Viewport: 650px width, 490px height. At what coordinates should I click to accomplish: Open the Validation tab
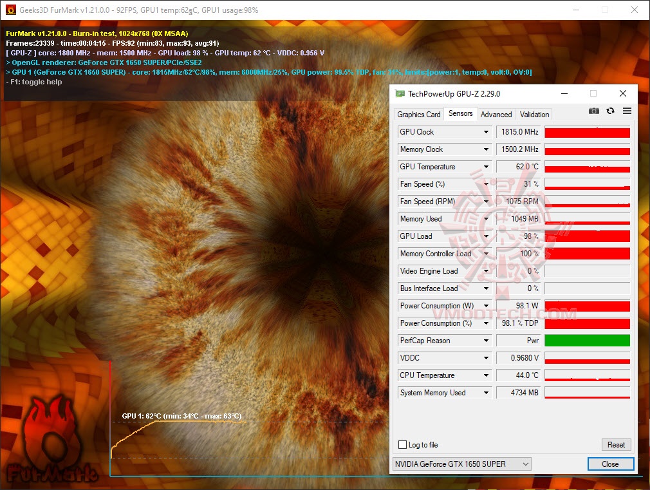534,115
